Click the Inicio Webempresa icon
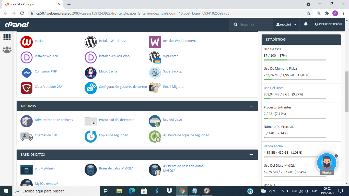This screenshot has height=196, width=349. (x=27, y=42)
